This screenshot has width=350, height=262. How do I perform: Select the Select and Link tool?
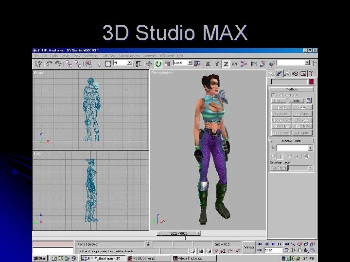[69, 64]
